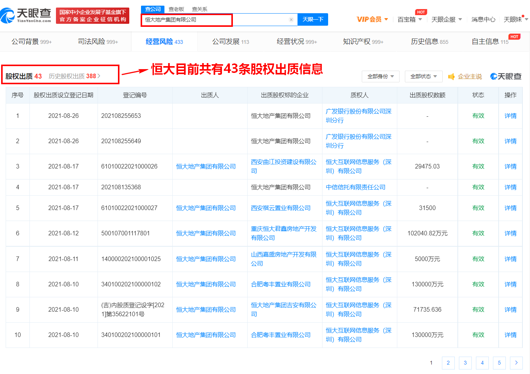The width and height of the screenshot is (530, 374).
Task: Open 西安祺云置业有限公司 link
Action: [x=280, y=208]
